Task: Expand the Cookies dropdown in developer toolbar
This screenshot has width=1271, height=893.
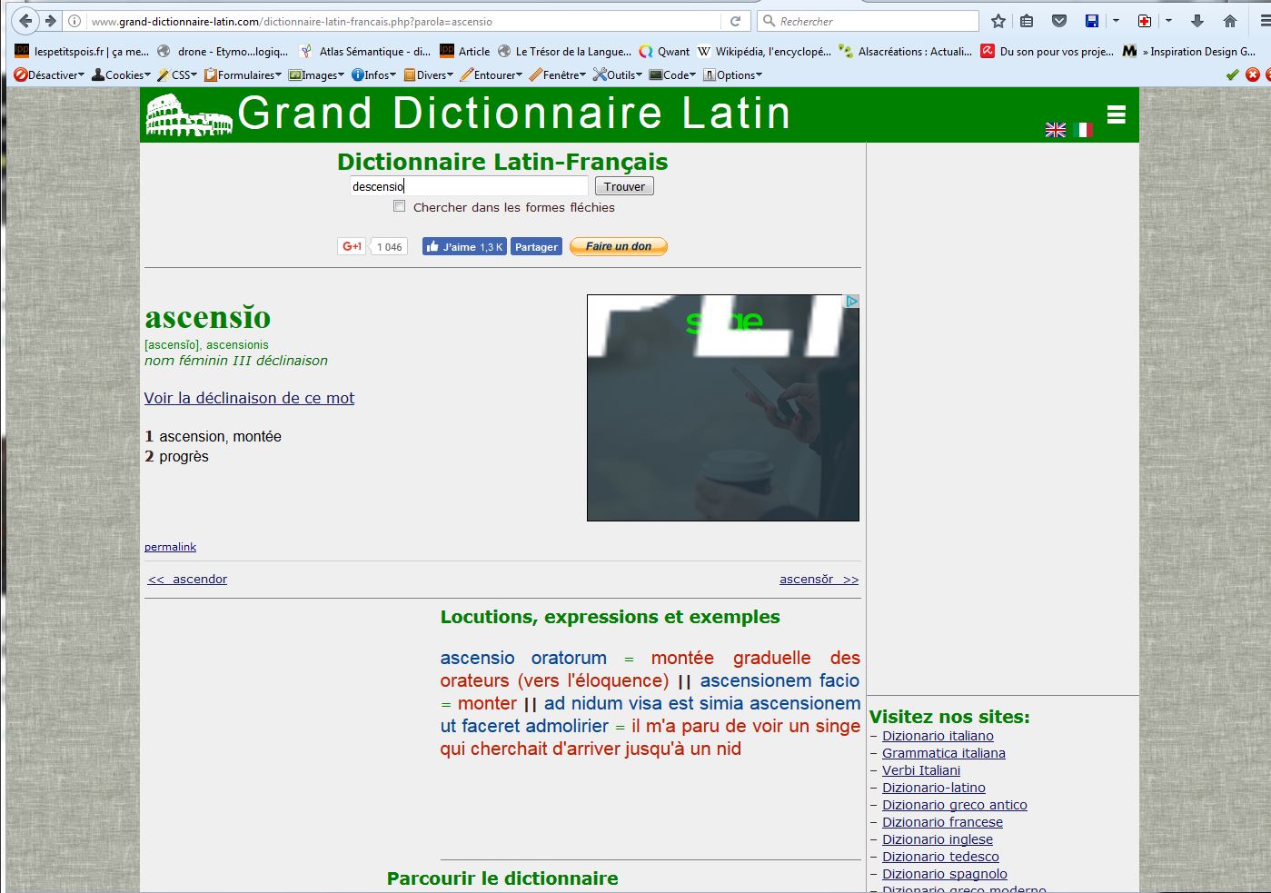Action: coord(121,75)
